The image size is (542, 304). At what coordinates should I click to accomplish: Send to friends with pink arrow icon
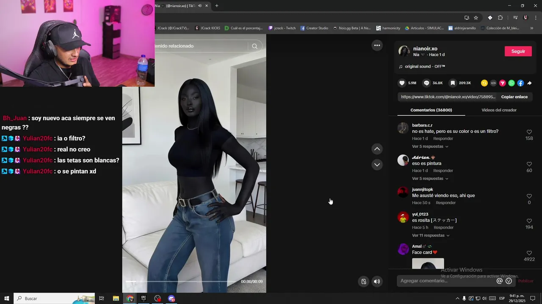[x=503, y=83]
